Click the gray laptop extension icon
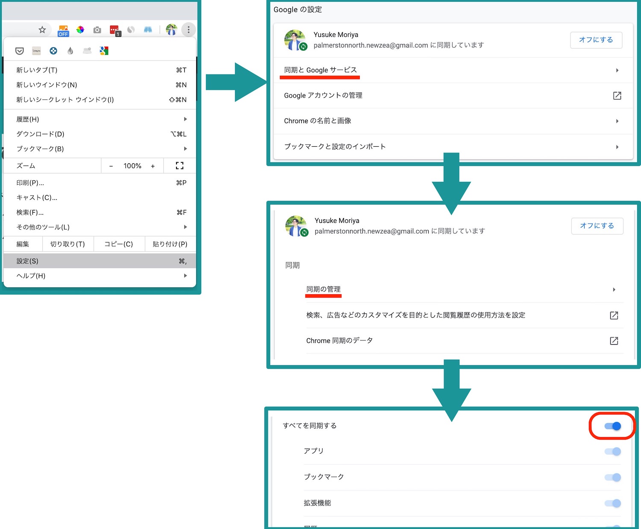 tap(87, 51)
